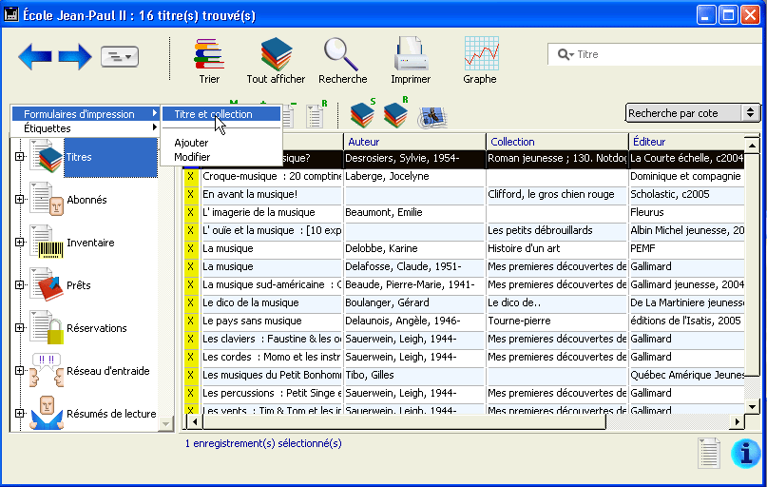Click the Imprimer printer icon
This screenshot has width=767, height=487.
411,54
